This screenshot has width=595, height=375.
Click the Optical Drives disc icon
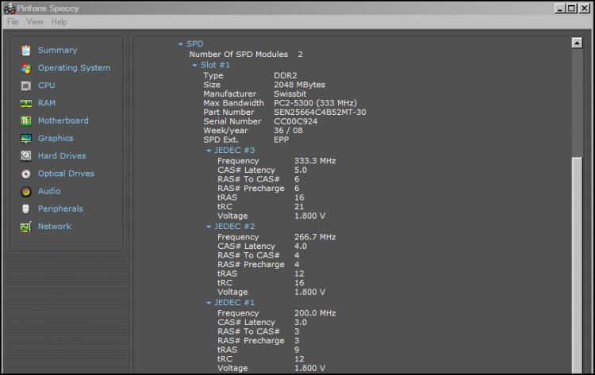click(x=26, y=174)
